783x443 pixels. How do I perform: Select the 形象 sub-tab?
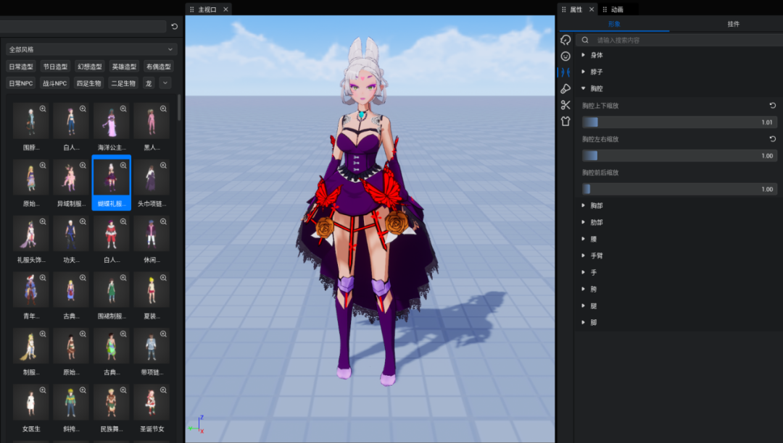pos(614,24)
